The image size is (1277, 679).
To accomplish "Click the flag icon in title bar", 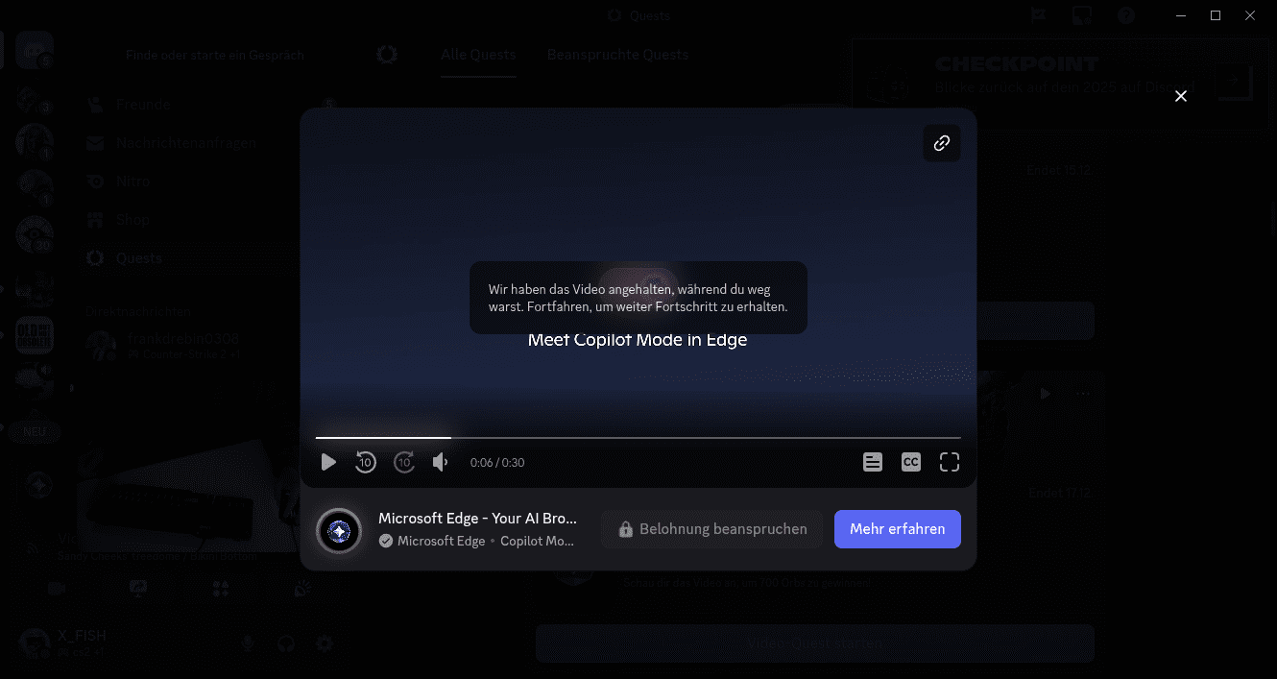I will click(x=1038, y=15).
